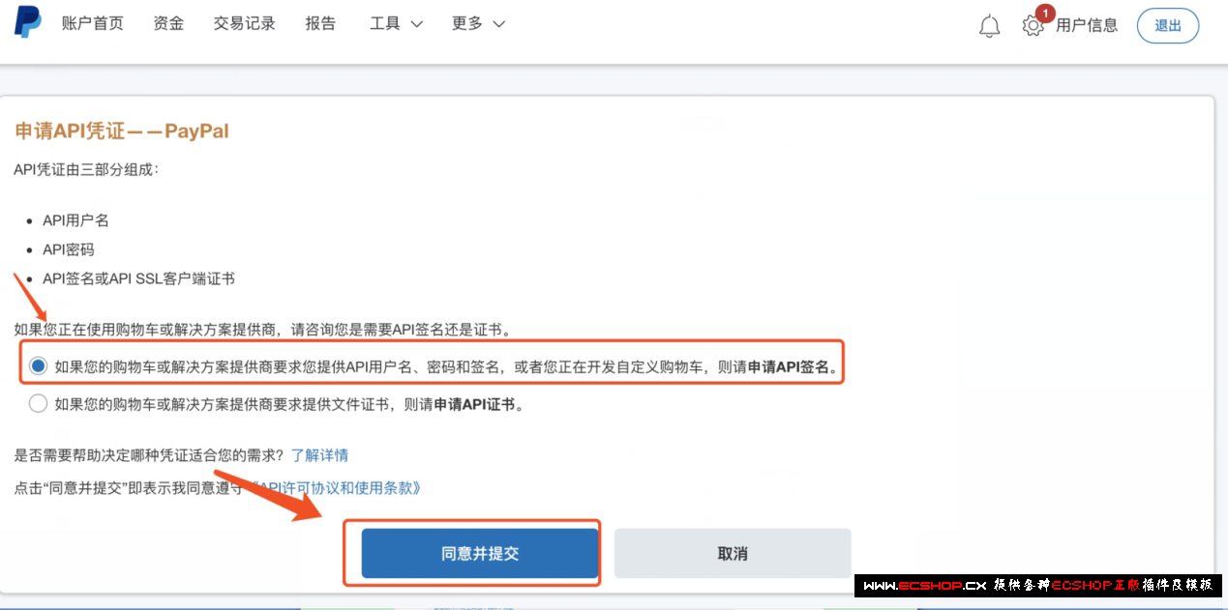1228x610 pixels.
Task: Click the API密码 list item
Action: [x=68, y=249]
